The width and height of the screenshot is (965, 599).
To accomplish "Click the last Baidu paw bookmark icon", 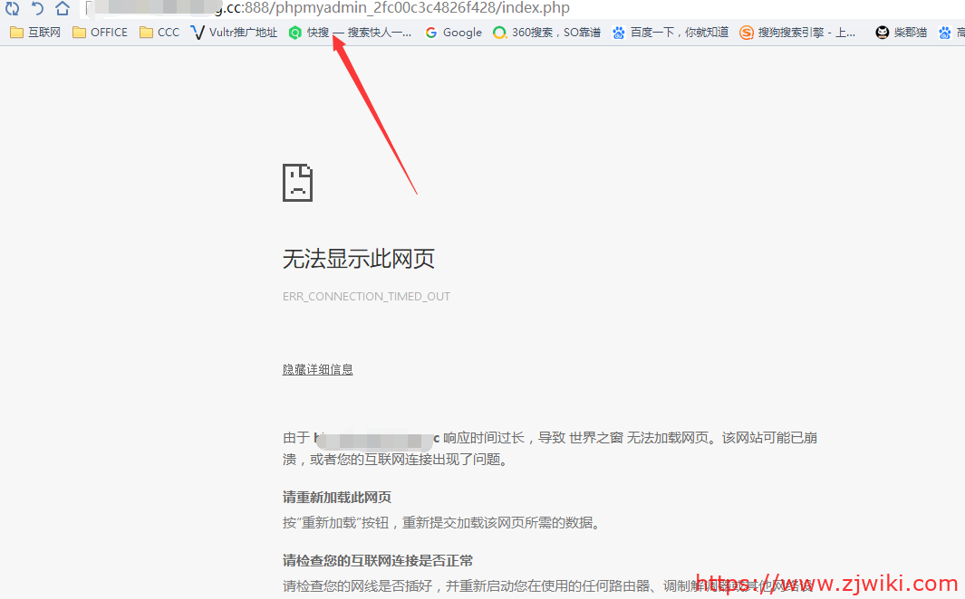I will [945, 33].
